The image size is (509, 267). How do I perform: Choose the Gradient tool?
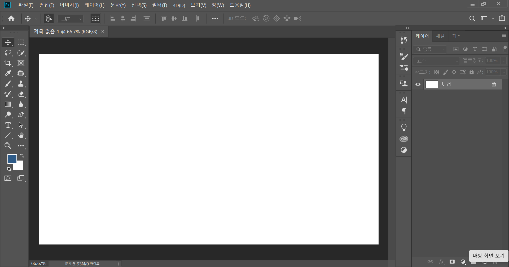click(x=8, y=104)
